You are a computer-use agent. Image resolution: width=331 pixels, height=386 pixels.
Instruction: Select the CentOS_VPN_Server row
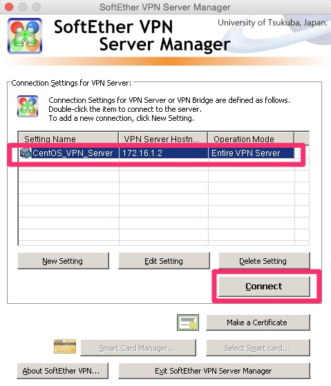(157, 153)
